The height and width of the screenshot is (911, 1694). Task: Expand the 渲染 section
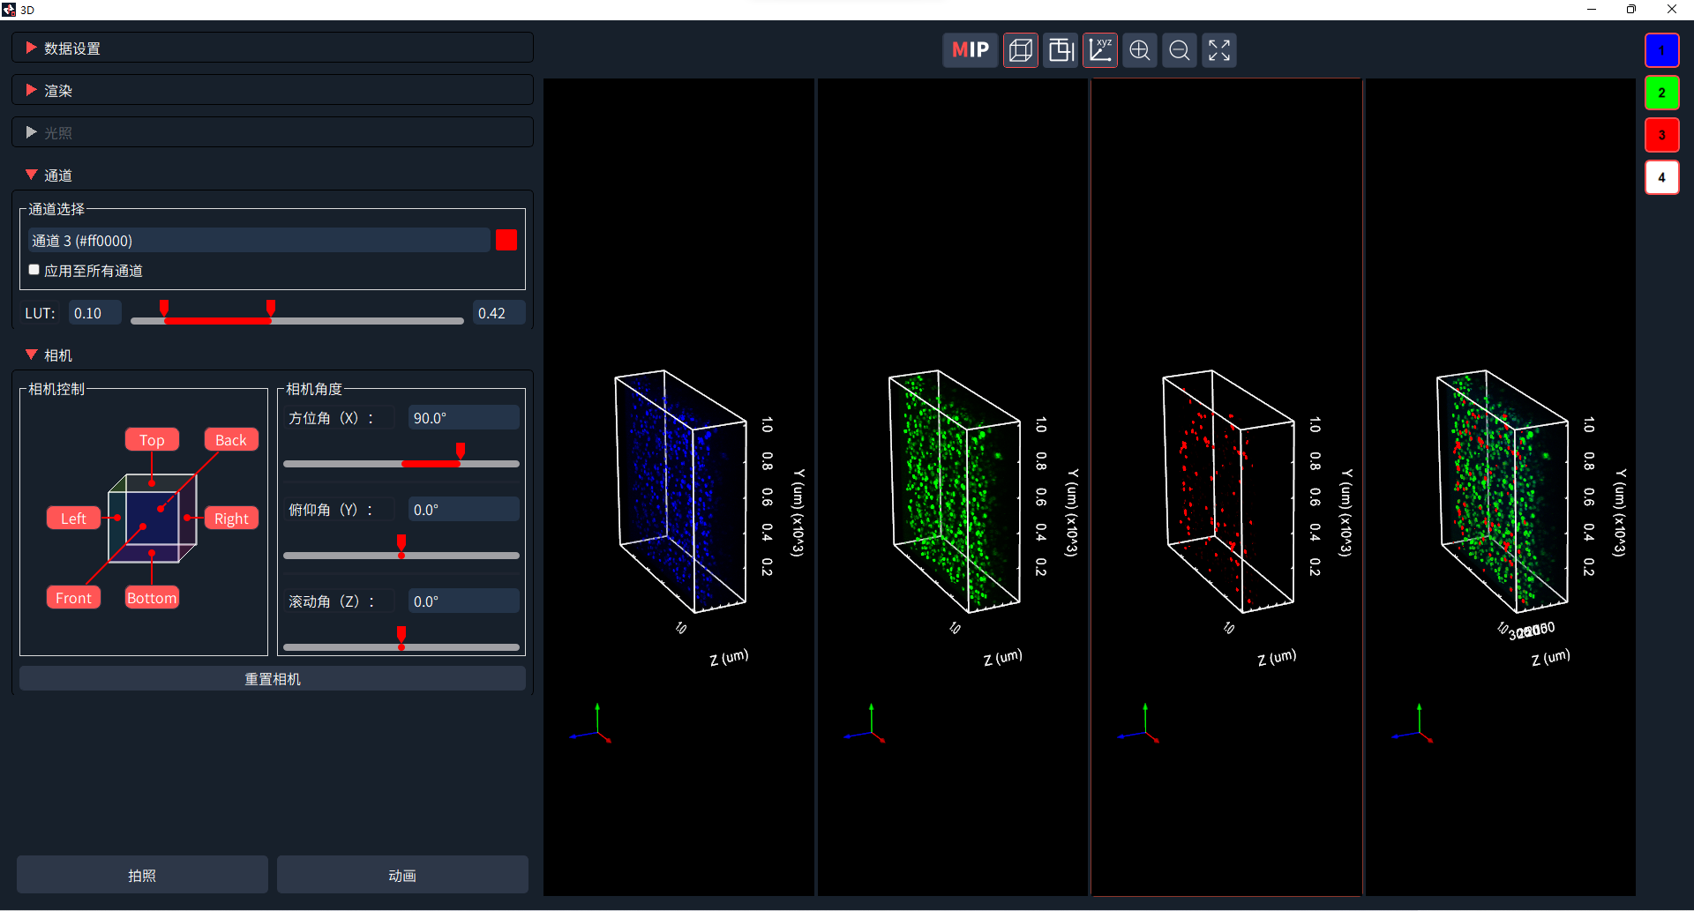click(273, 90)
